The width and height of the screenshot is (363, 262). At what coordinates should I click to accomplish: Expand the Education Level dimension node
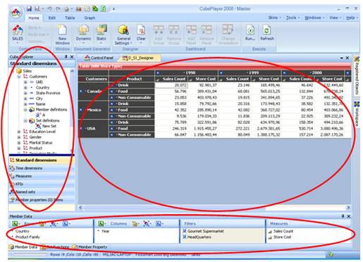(x=19, y=132)
